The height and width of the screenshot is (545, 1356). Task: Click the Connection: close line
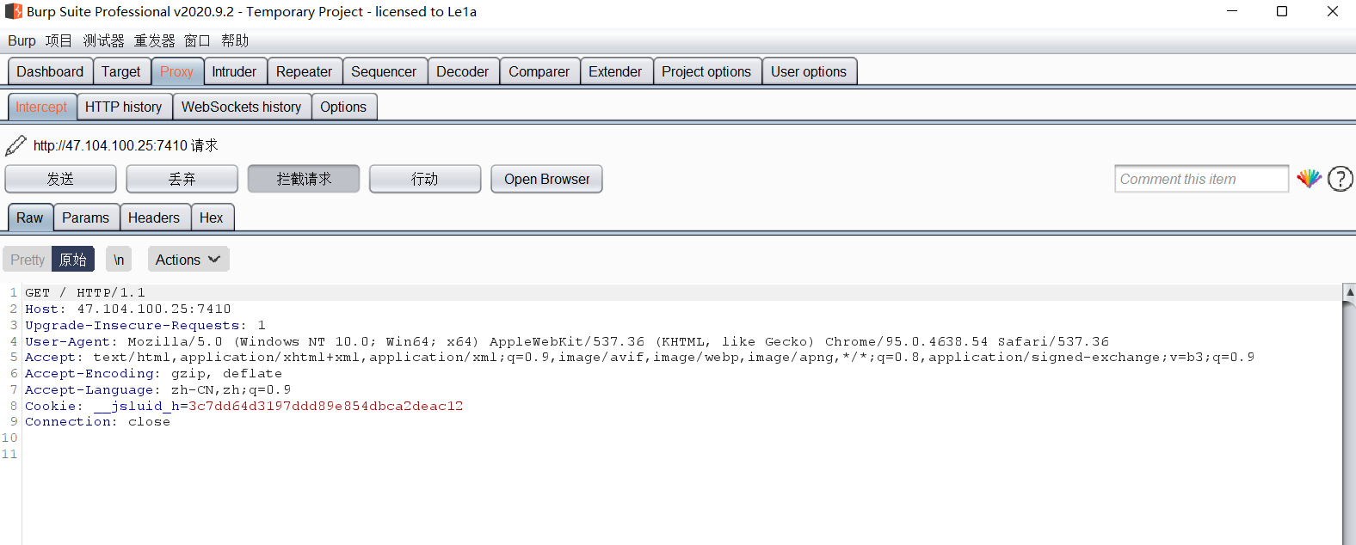[97, 421]
